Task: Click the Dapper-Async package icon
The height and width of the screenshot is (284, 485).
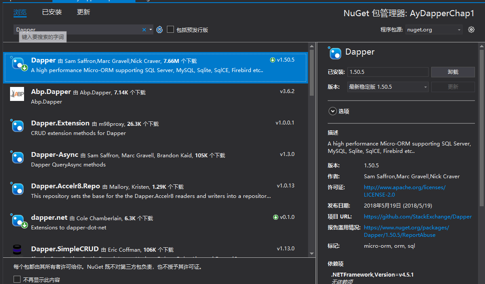Action: 17,157
